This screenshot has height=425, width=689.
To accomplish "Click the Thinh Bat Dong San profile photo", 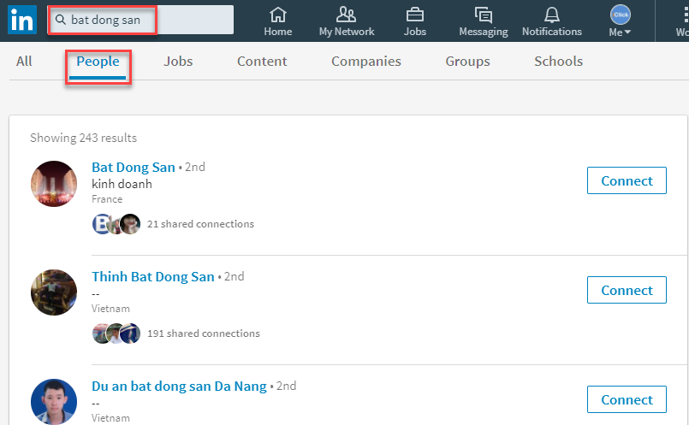I will (54, 292).
